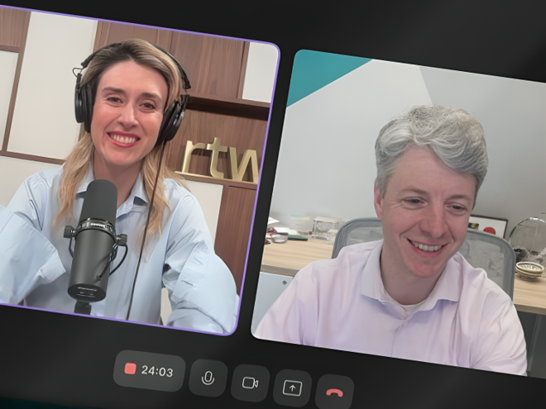Image resolution: width=546 pixels, height=409 pixels.
Task: Mute the microphone
Action: (208, 378)
